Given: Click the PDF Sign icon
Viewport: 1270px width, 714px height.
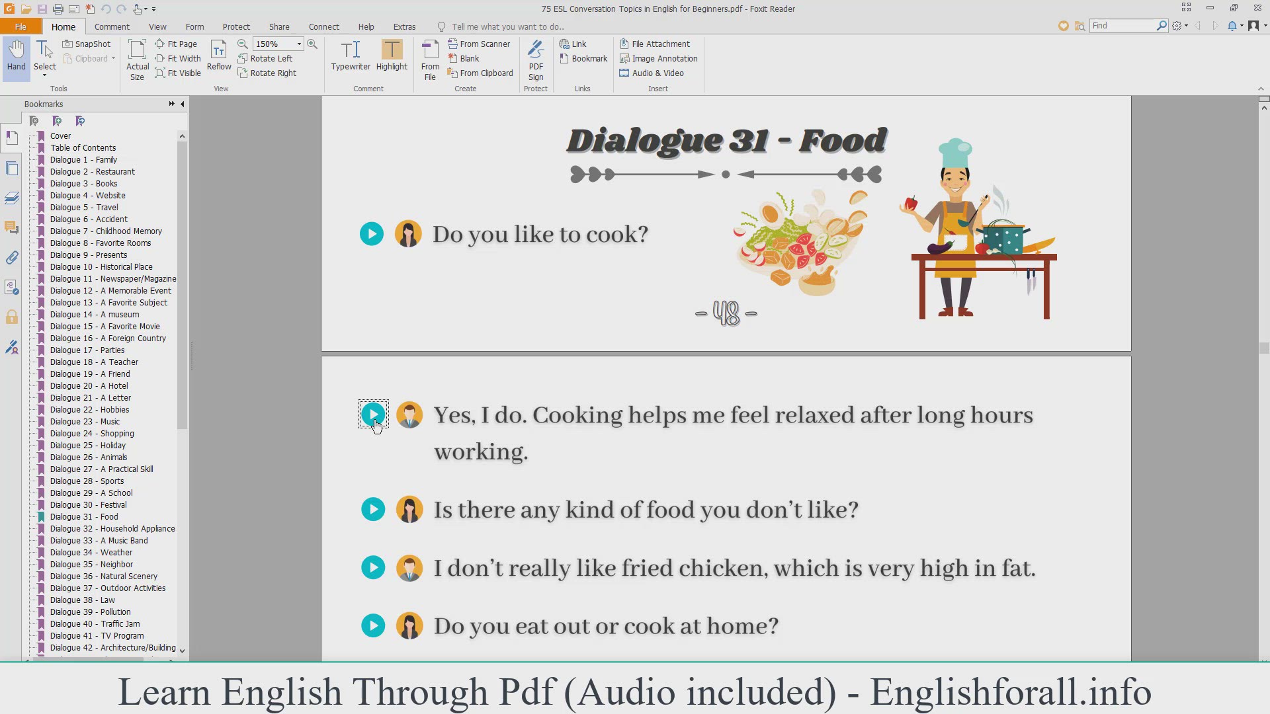Looking at the screenshot, I should pyautogui.click(x=535, y=59).
